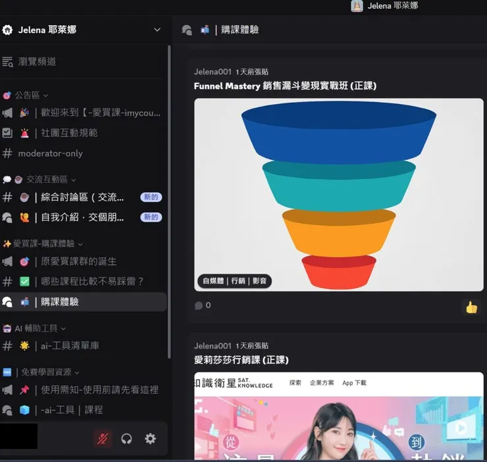Click the hash icon beside moderator-only
487x462 pixels.
point(7,153)
